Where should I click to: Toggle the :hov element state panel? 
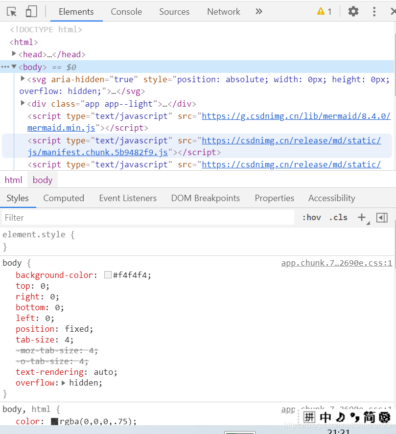click(x=311, y=217)
